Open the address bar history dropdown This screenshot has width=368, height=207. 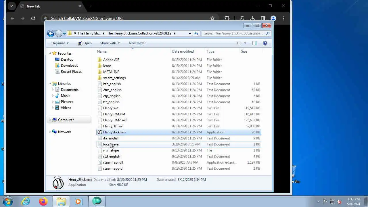click(x=190, y=33)
